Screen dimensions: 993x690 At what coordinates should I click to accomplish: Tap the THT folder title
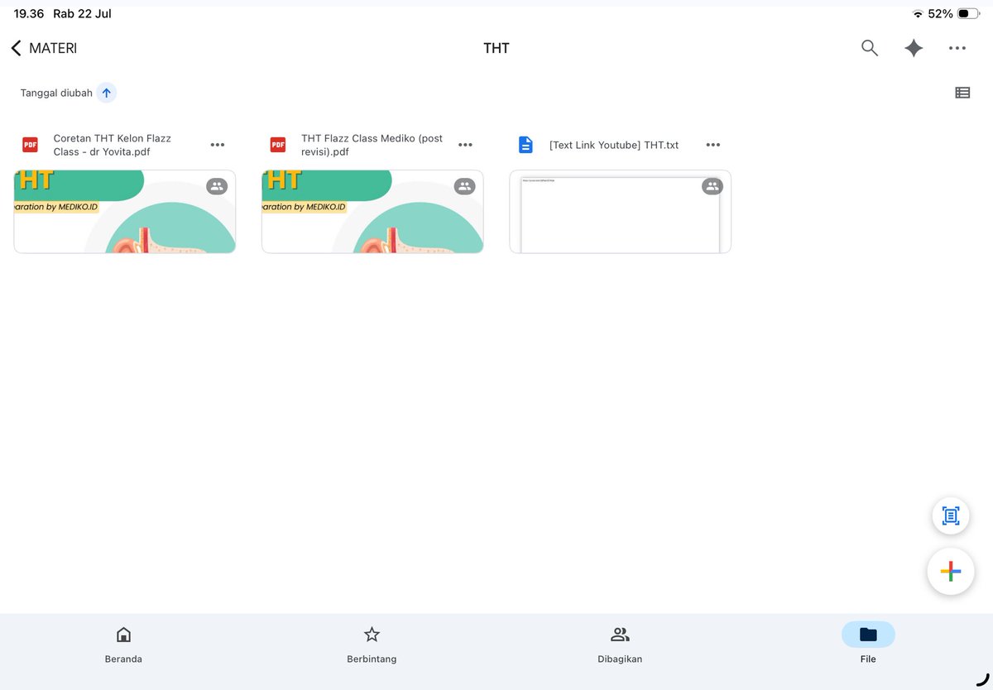click(x=496, y=48)
